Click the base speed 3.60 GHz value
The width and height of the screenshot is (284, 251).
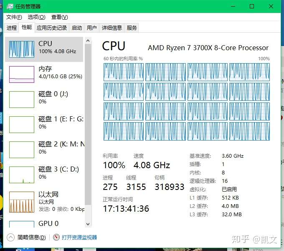pos(233,156)
